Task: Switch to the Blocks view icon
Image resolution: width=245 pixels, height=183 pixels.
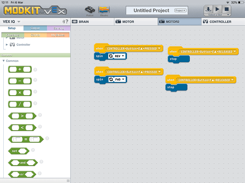Action: click(104, 11)
